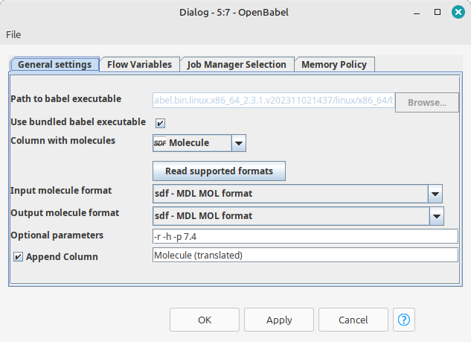This screenshot has width=471, height=342.
Task: Toggle the Append Column checkbox
Action: tap(18, 256)
